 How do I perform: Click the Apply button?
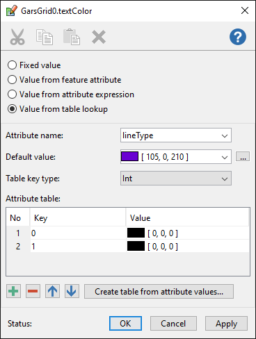coord(226,324)
